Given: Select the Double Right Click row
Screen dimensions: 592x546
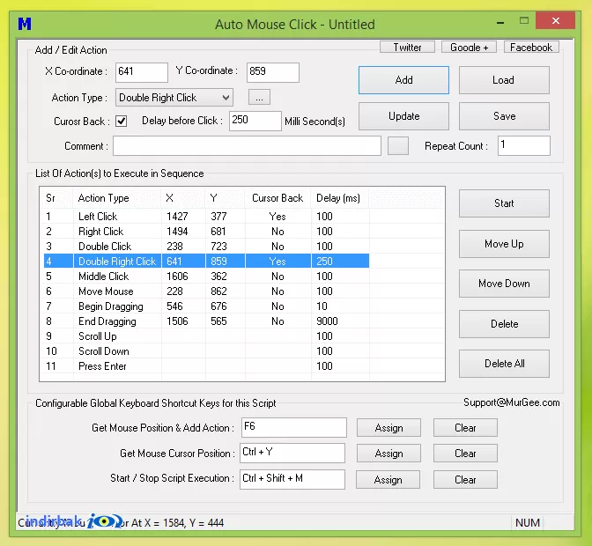Looking at the screenshot, I should click(x=206, y=262).
